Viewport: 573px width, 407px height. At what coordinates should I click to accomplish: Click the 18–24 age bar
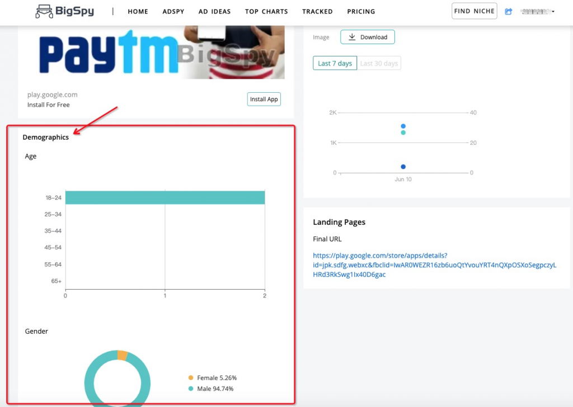165,197
